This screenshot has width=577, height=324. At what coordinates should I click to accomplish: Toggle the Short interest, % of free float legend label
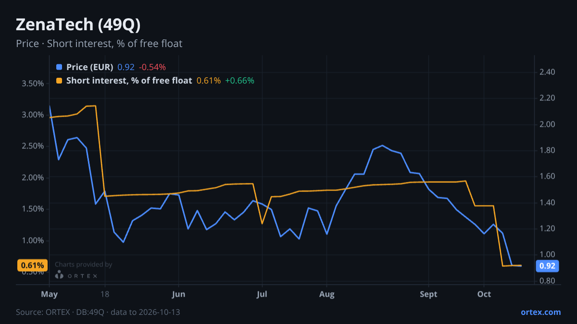point(129,81)
